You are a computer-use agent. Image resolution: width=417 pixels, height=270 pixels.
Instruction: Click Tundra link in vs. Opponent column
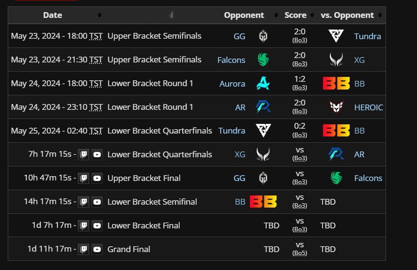click(x=368, y=36)
